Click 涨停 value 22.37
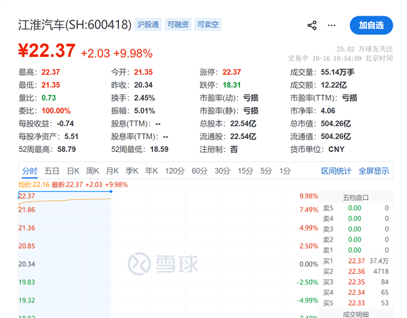This screenshot has width=407, height=318. [x=231, y=72]
